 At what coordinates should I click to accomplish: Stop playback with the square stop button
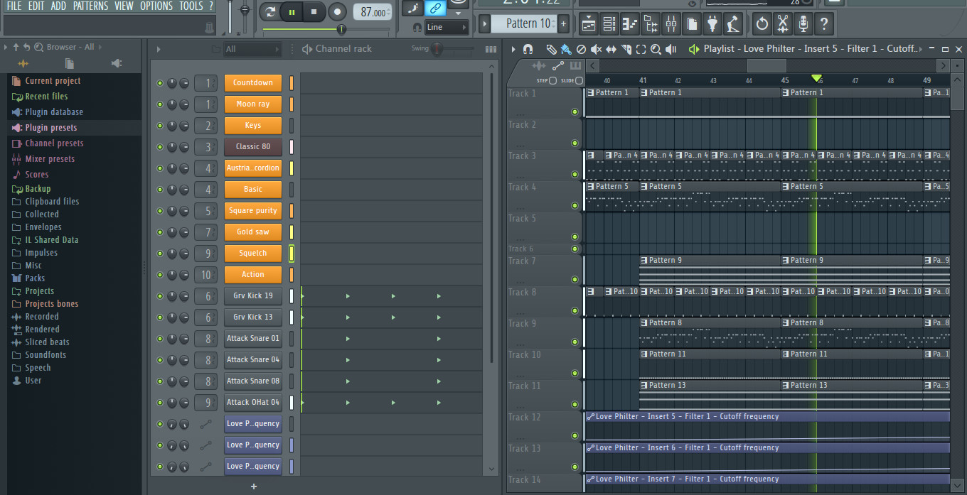(x=314, y=11)
